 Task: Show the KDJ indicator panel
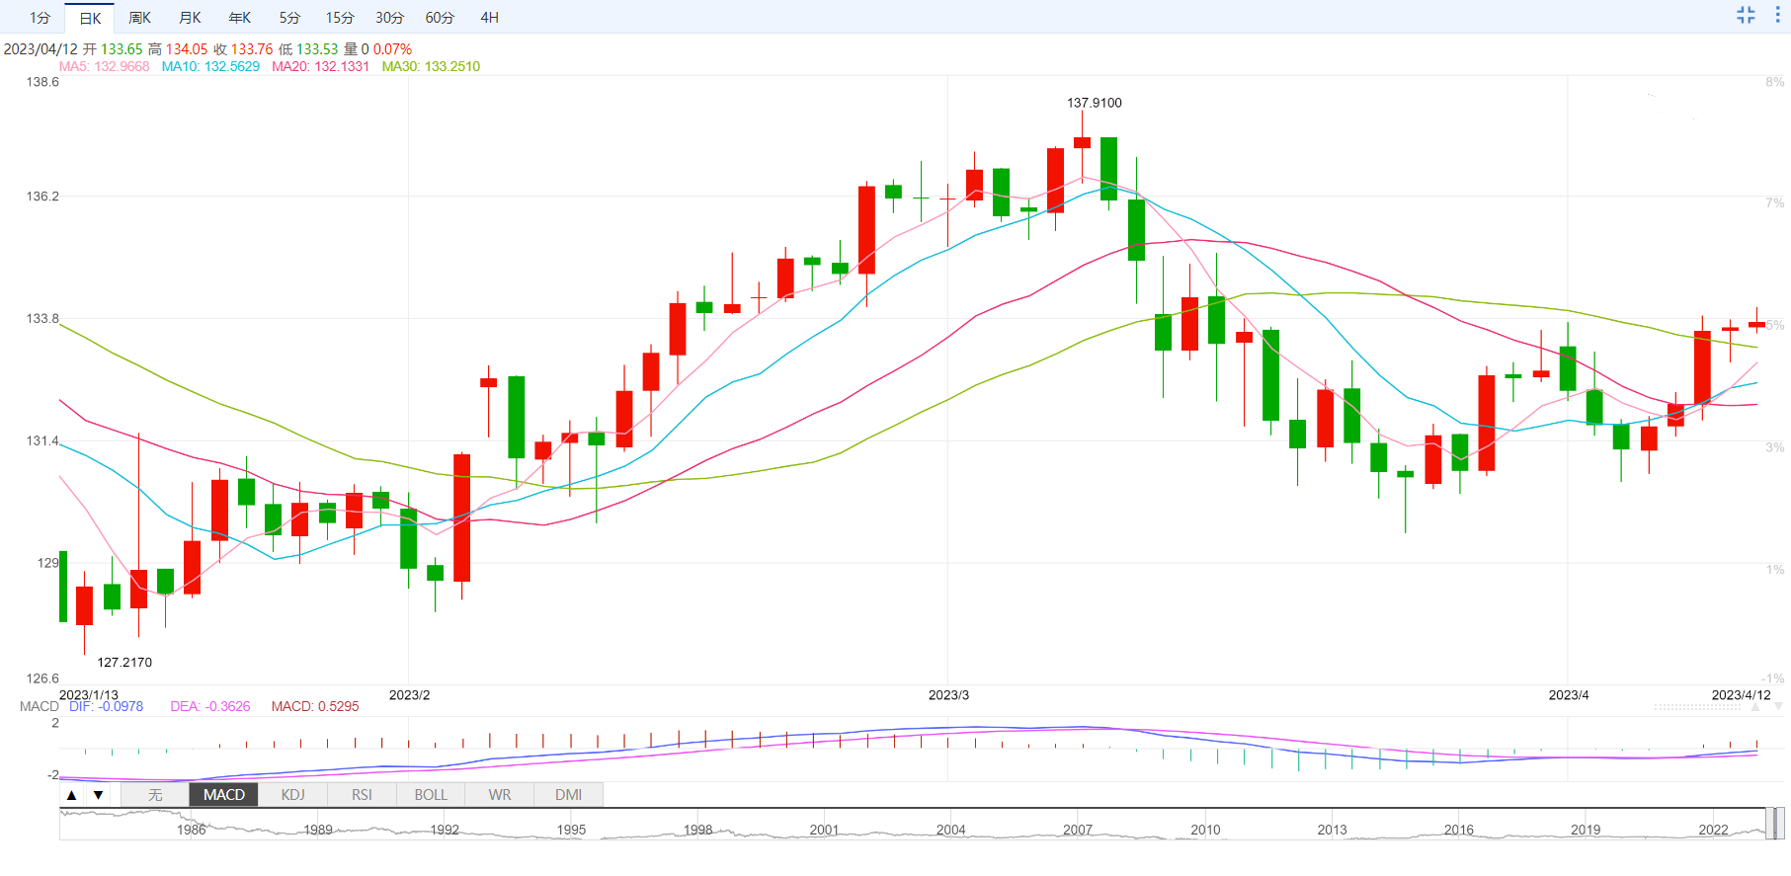[292, 795]
